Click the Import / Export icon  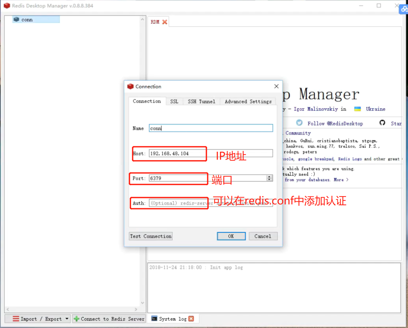click(x=16, y=319)
